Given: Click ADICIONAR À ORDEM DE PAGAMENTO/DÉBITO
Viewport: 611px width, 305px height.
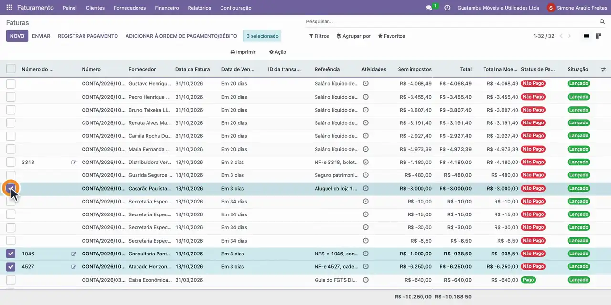Looking at the screenshot, I should (181, 36).
